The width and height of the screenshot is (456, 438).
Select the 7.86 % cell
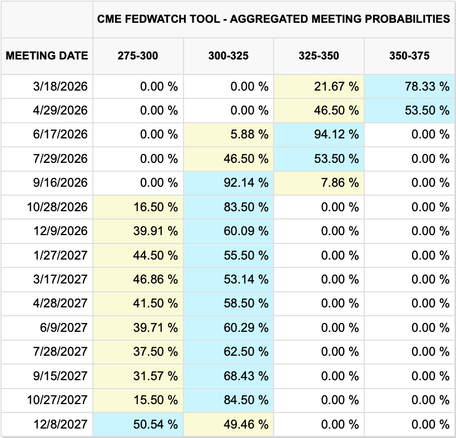(319, 183)
